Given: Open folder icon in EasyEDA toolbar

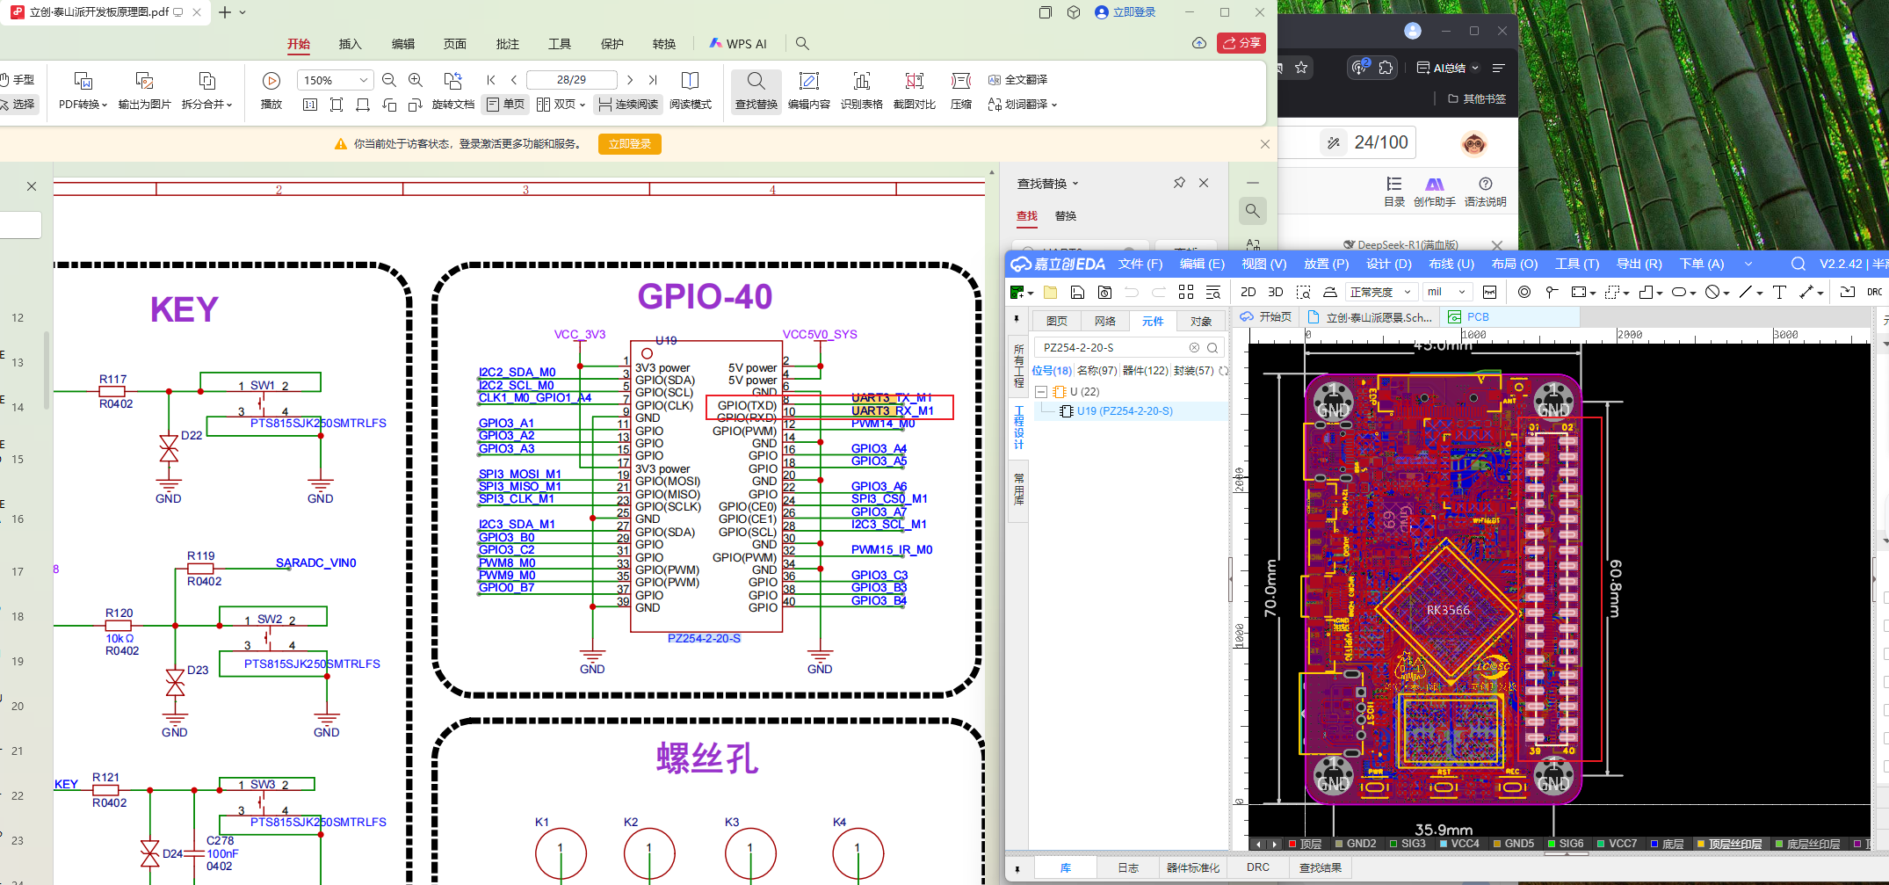Looking at the screenshot, I should point(1050,292).
